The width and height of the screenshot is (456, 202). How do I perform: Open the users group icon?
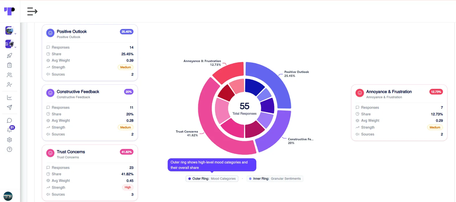[9, 75]
